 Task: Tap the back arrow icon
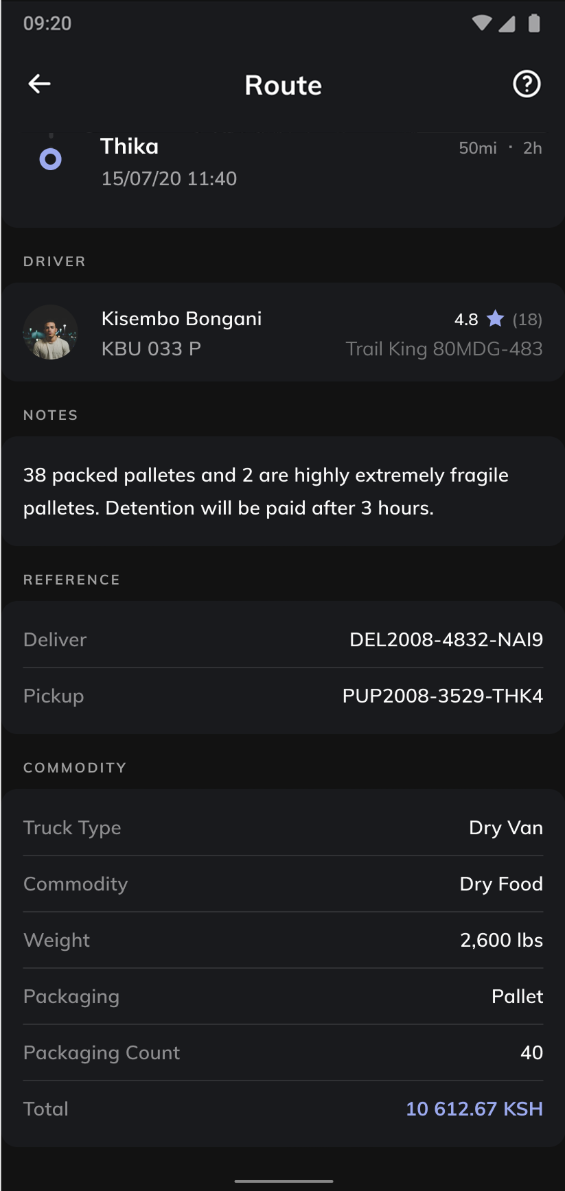pos(40,84)
